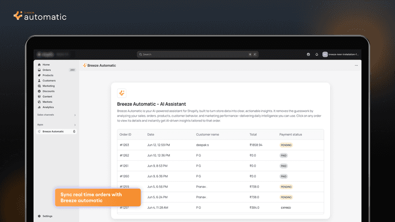Click the Breeze Automatic sidebar app icon

39,131
